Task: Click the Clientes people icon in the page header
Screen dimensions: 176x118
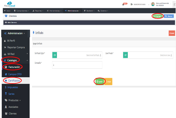Action: pyautogui.click(x=6, y=16)
